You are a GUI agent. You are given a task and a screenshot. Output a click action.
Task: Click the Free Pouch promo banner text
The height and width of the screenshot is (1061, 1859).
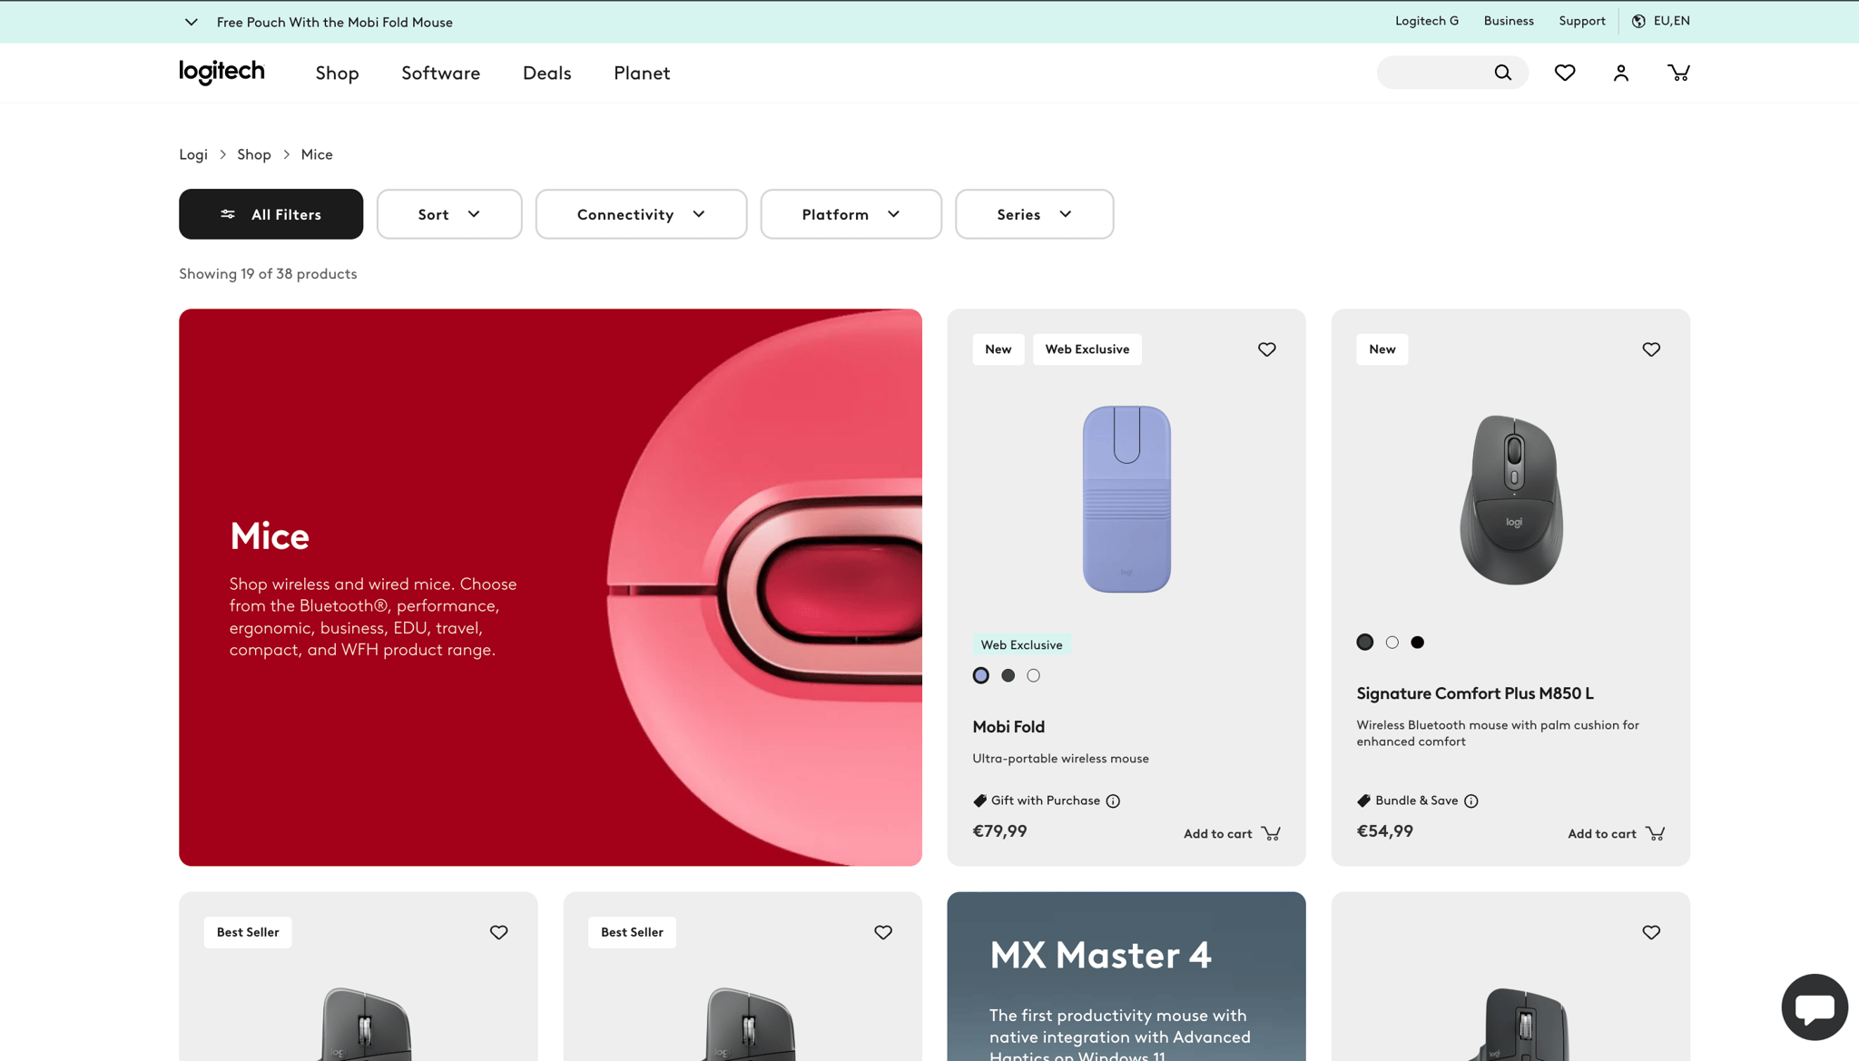(x=334, y=22)
